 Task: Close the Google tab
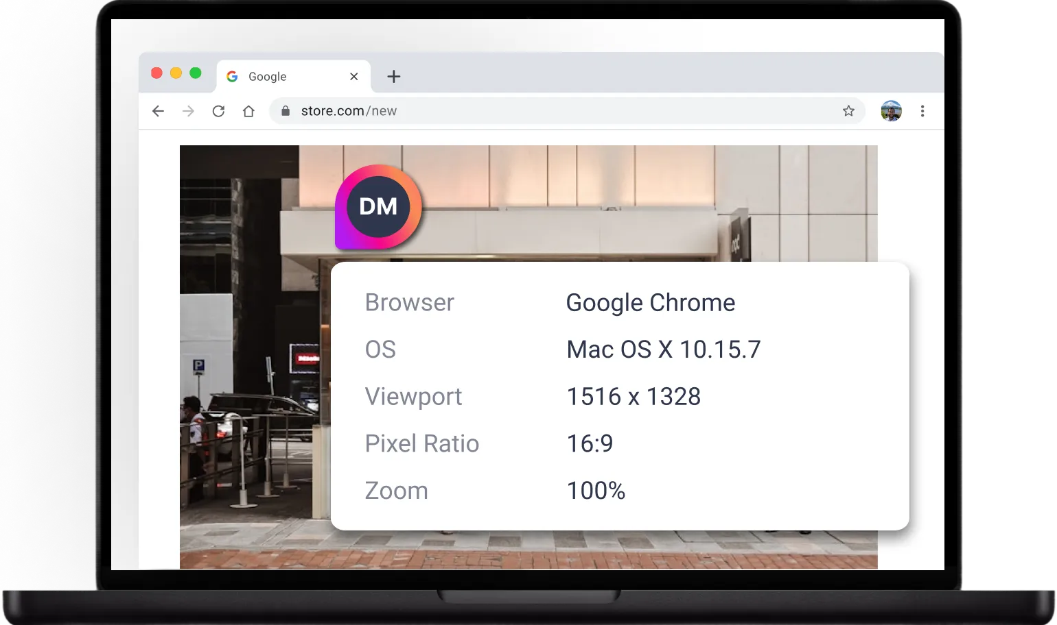353,76
